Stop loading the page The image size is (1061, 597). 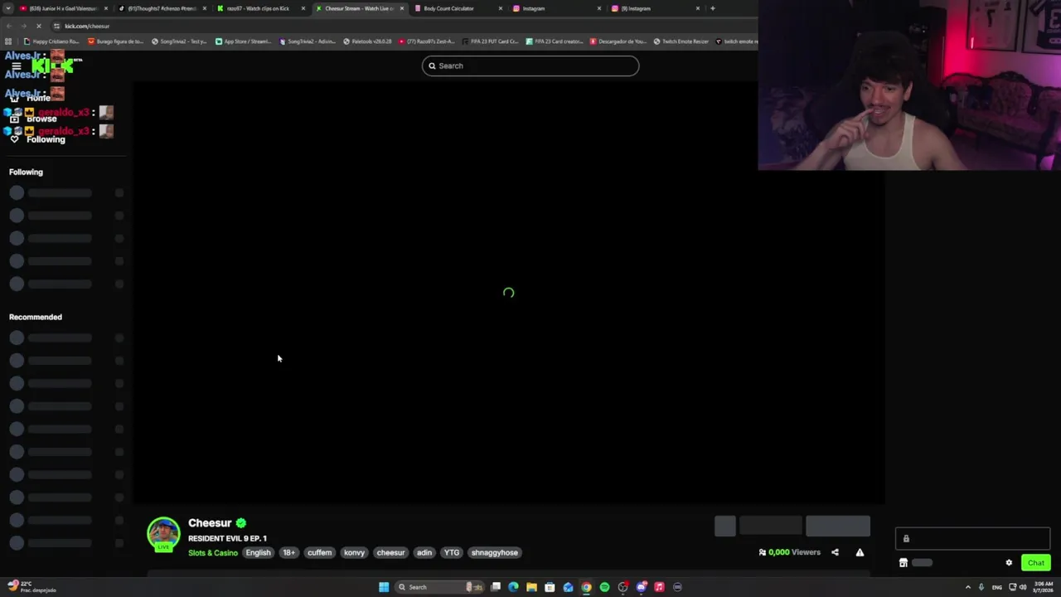[39, 26]
